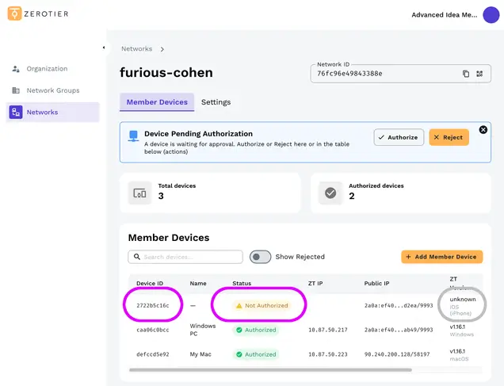The height and width of the screenshot is (386, 504).
Task: Click My Mac's Authorized status badge
Action: coord(256,354)
